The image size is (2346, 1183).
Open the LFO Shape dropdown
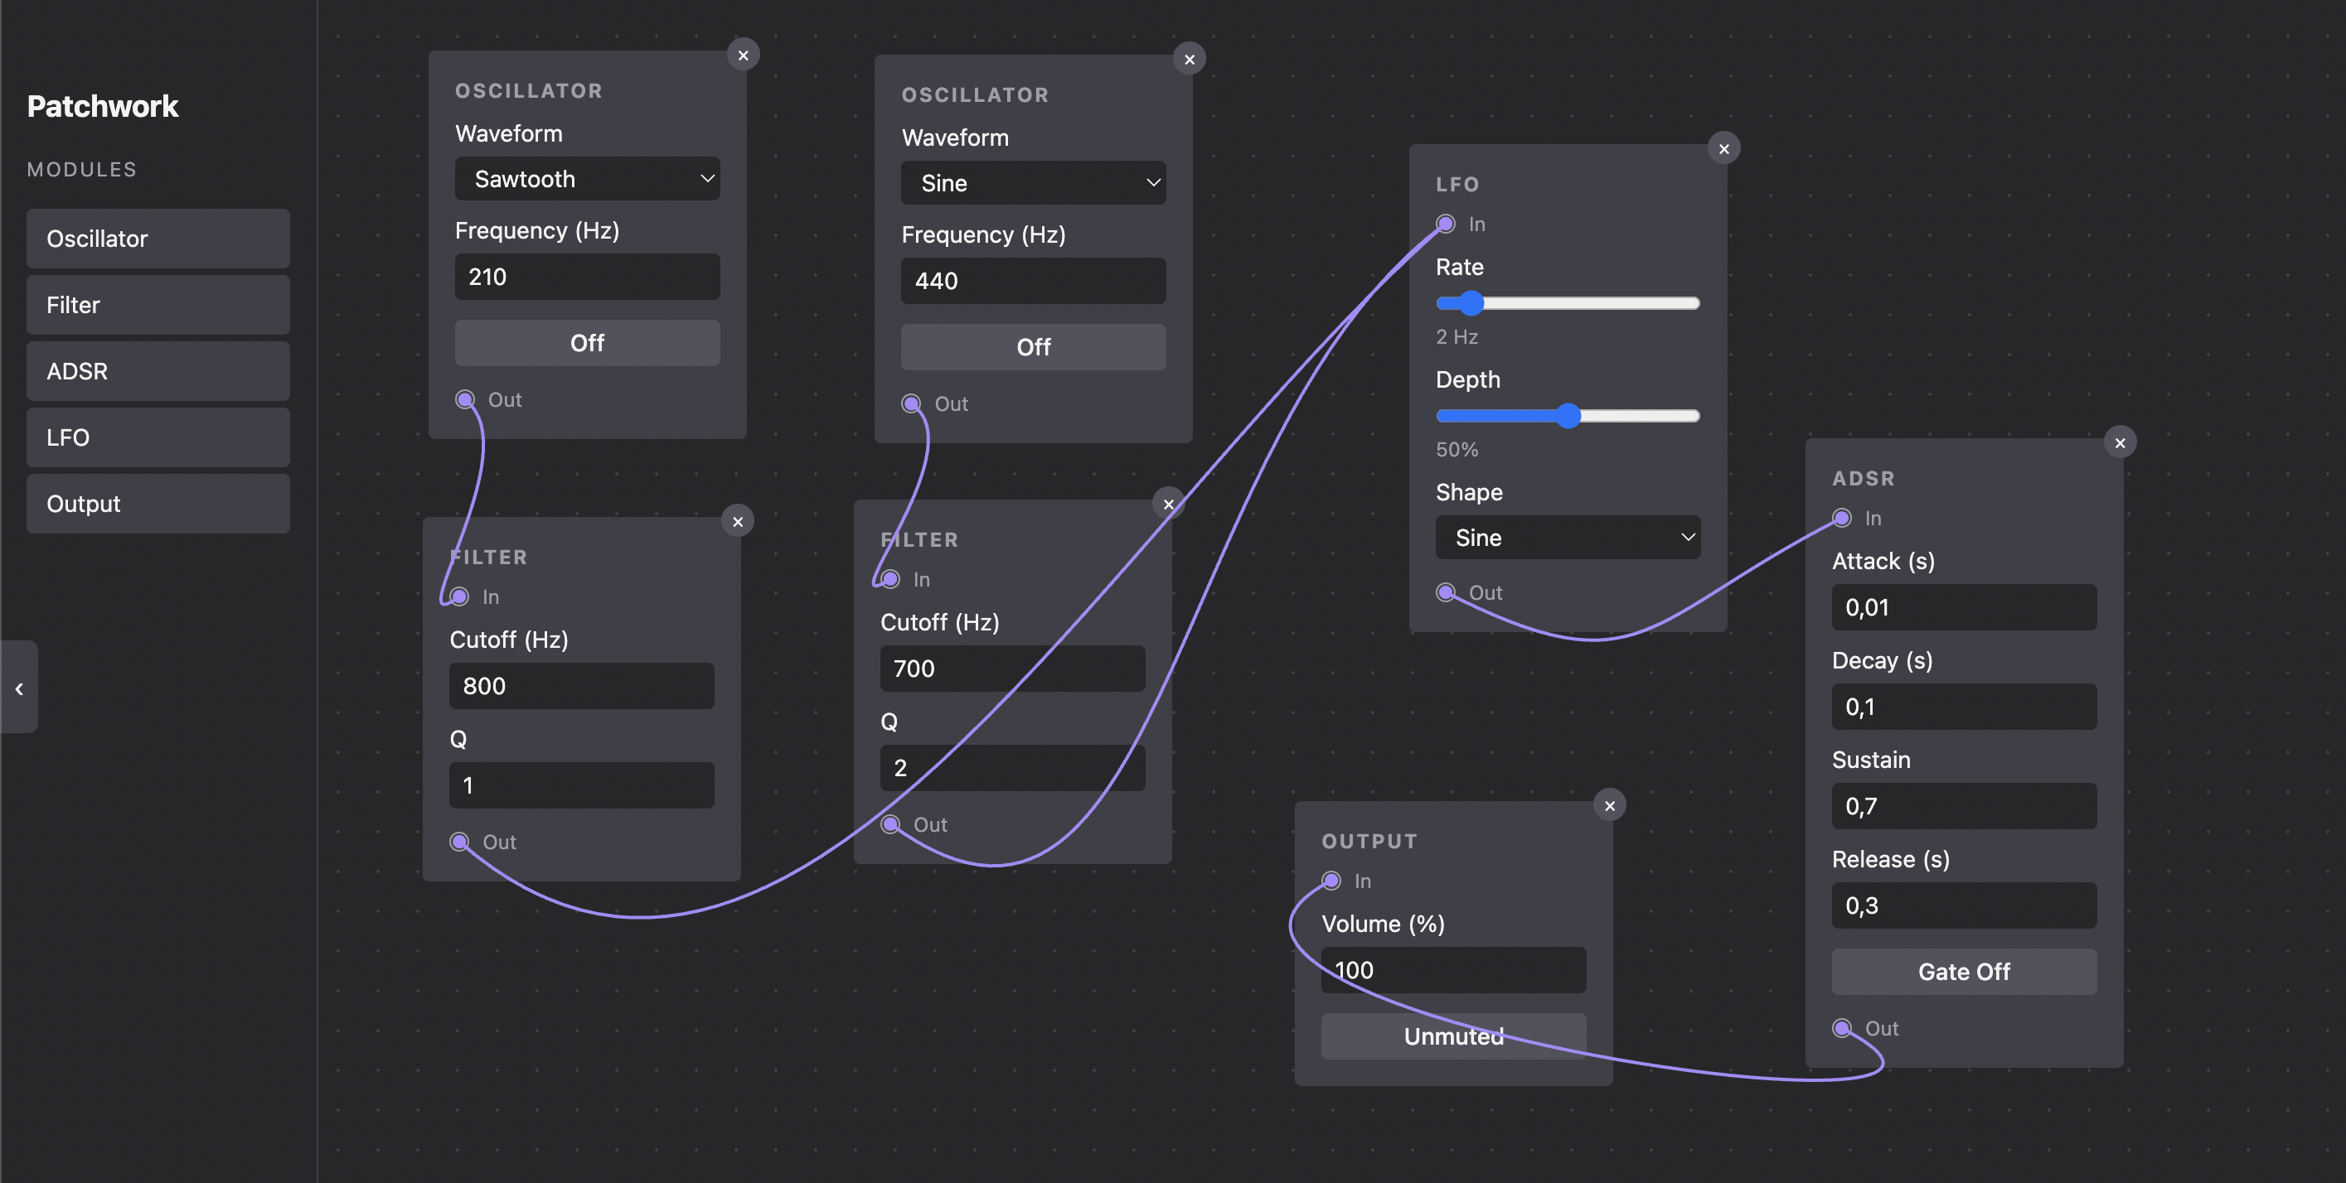(x=1568, y=537)
